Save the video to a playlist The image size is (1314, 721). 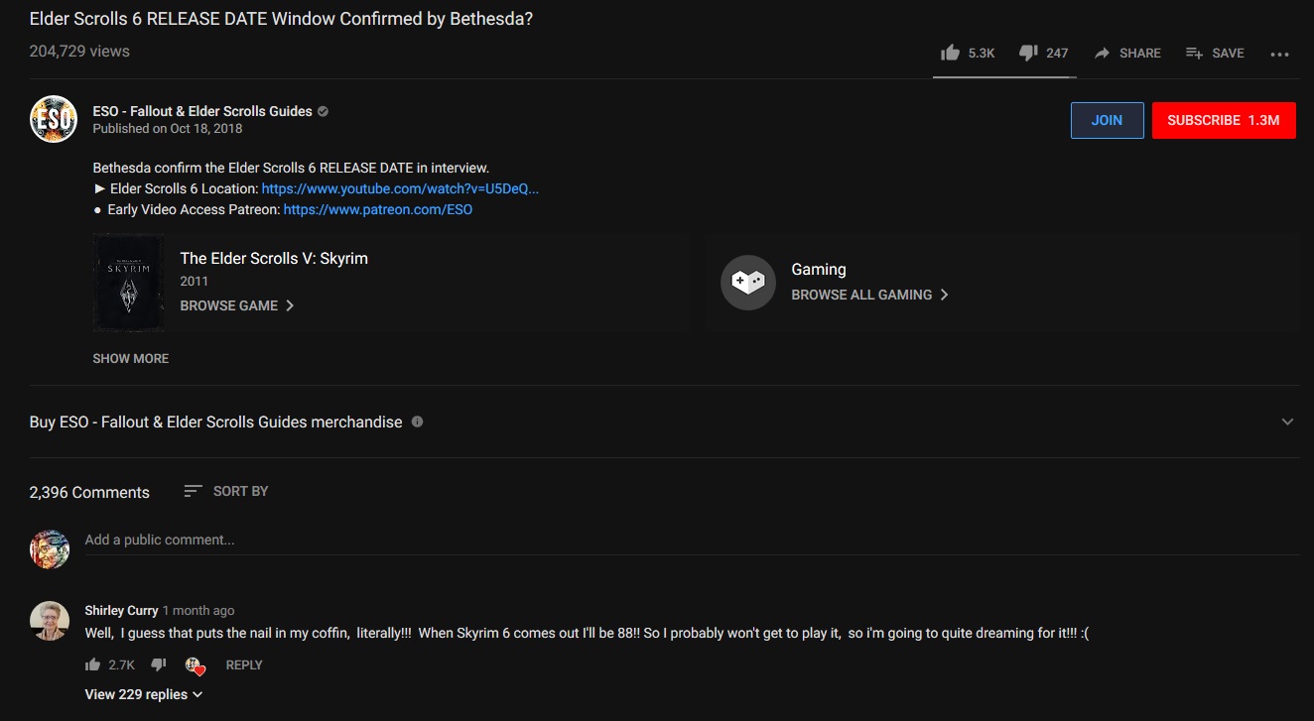click(x=1215, y=53)
